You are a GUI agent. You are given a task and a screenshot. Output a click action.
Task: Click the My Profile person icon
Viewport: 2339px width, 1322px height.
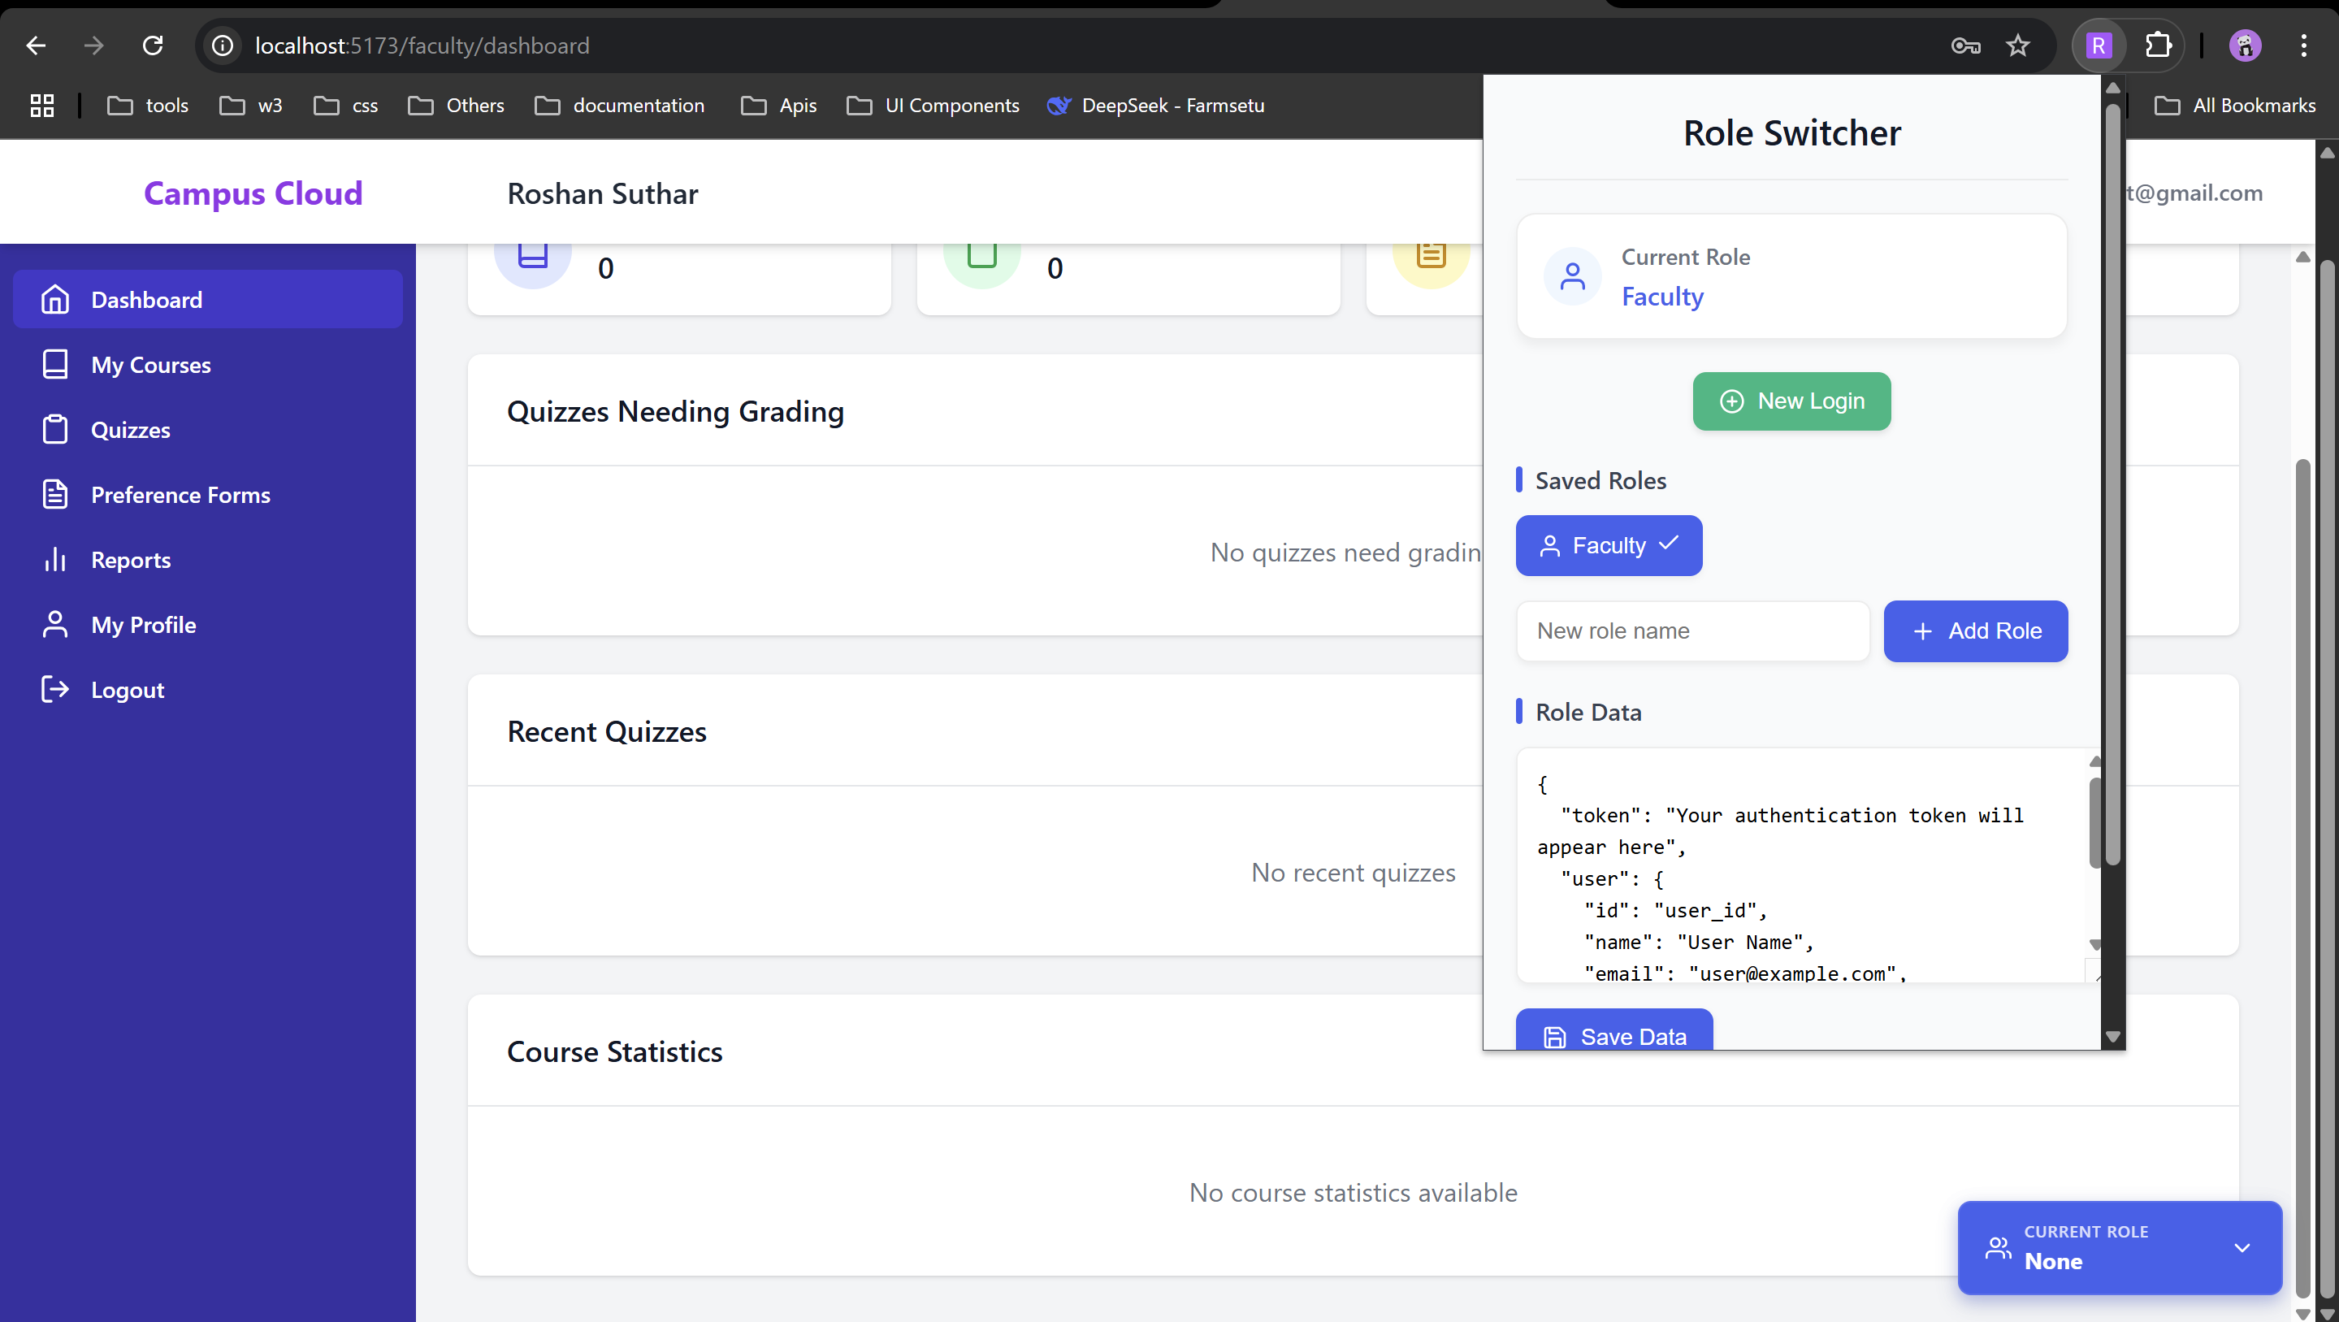55,624
